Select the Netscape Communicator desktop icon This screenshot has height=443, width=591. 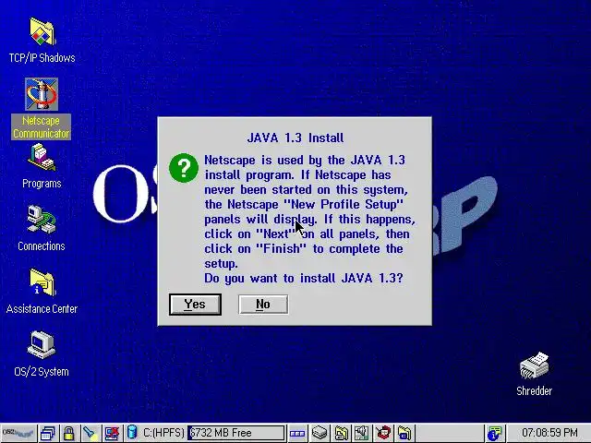(x=42, y=94)
